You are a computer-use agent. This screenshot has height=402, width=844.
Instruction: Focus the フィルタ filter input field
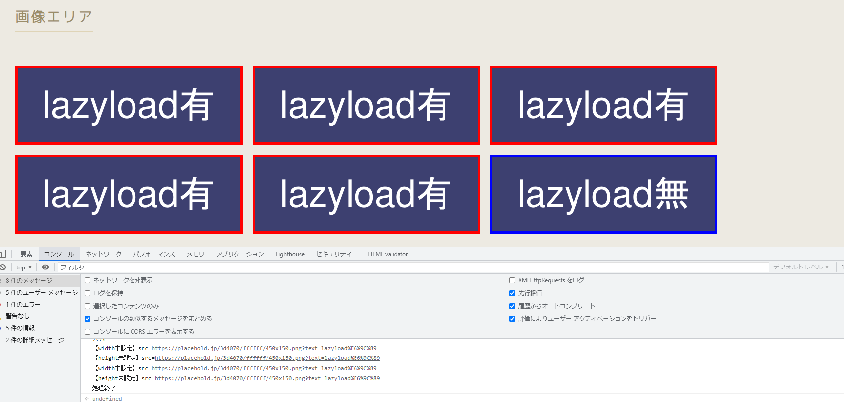[x=413, y=267]
